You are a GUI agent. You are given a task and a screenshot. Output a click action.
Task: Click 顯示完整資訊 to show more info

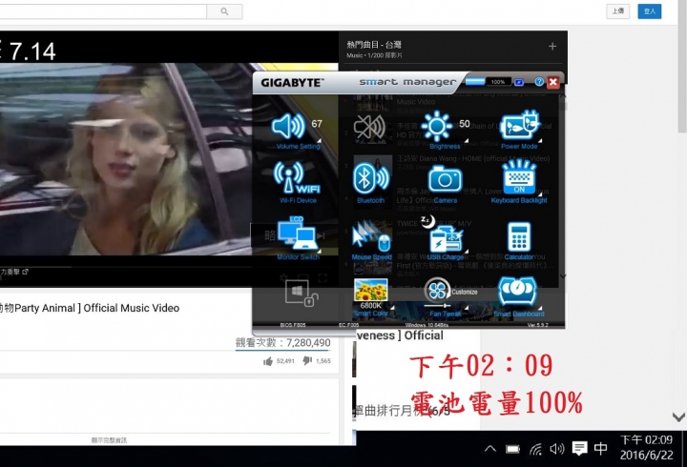[x=109, y=440]
